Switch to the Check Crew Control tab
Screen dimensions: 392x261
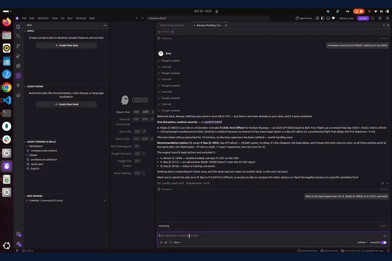click(173, 25)
